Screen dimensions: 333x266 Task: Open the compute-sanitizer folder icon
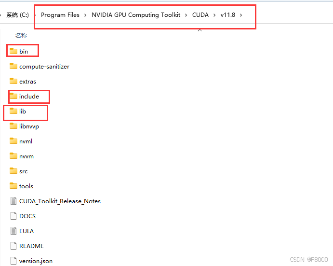(13, 66)
